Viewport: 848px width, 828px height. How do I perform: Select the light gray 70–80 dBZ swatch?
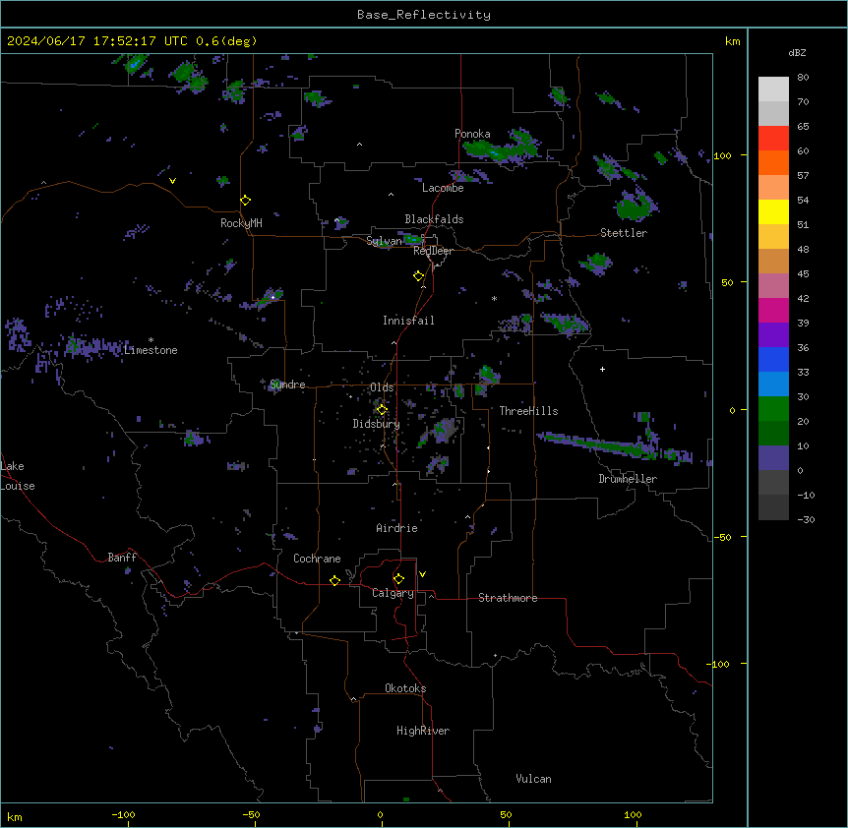coord(773,89)
